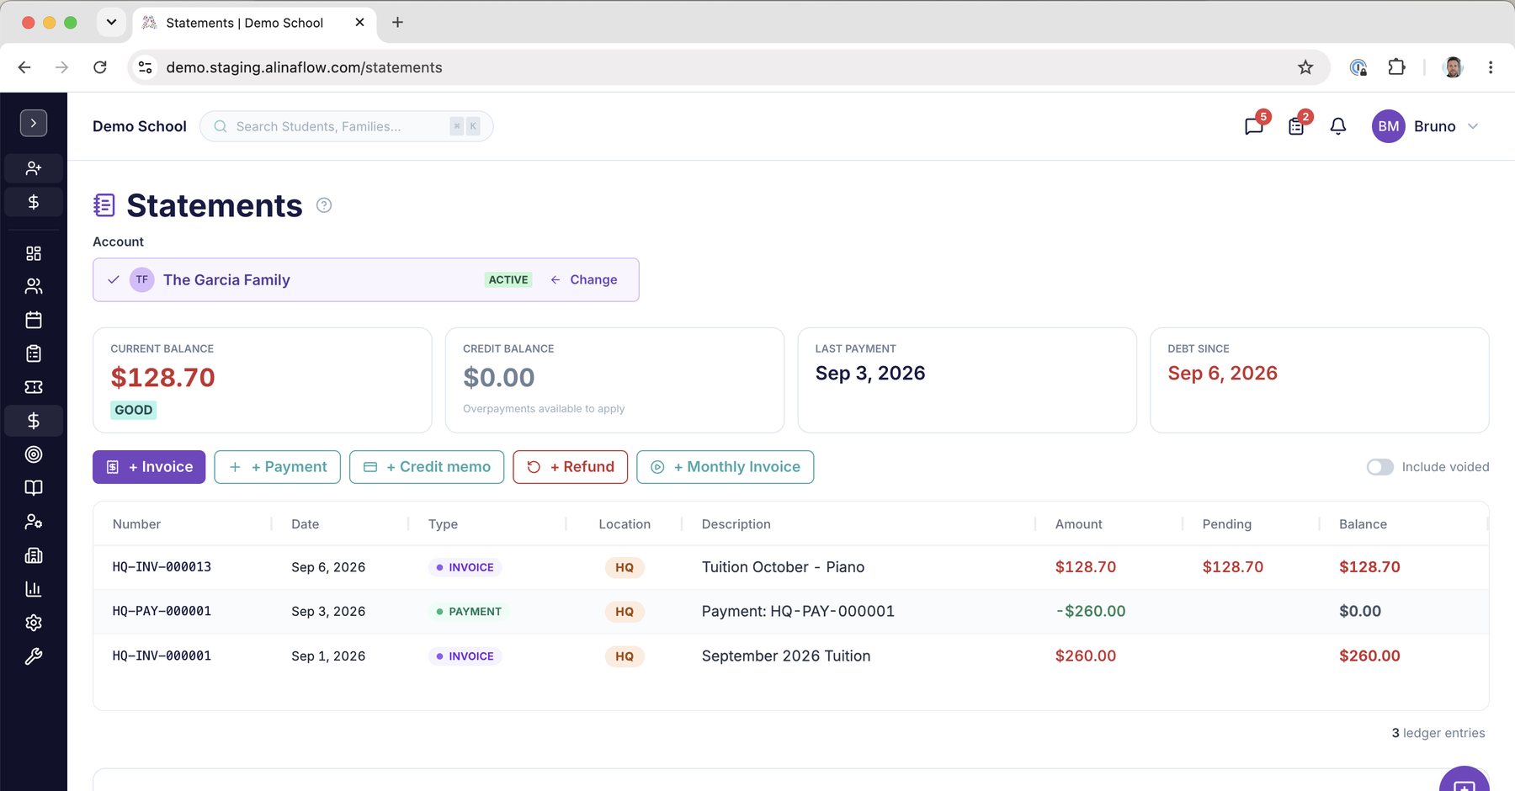Click the Credit Balance $0.00 card
This screenshot has width=1515, height=791.
(614, 380)
